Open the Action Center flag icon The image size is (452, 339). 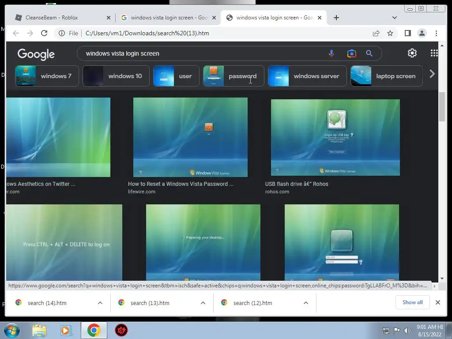[397, 330]
